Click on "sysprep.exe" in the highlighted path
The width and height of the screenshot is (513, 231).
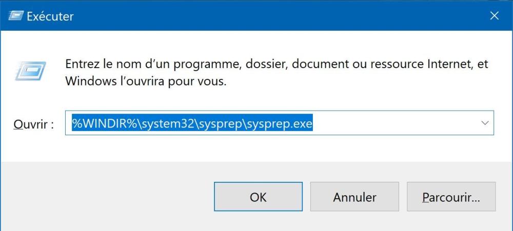coord(284,123)
